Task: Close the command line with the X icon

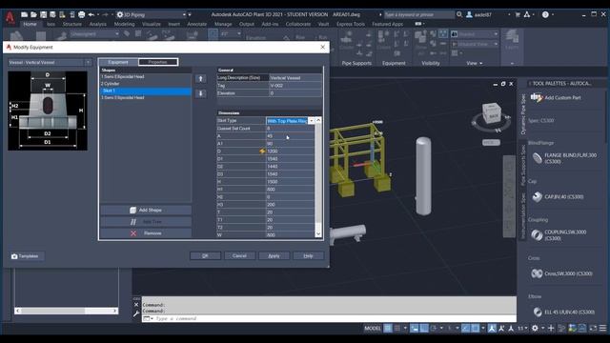Action: pyautogui.click(x=136, y=305)
